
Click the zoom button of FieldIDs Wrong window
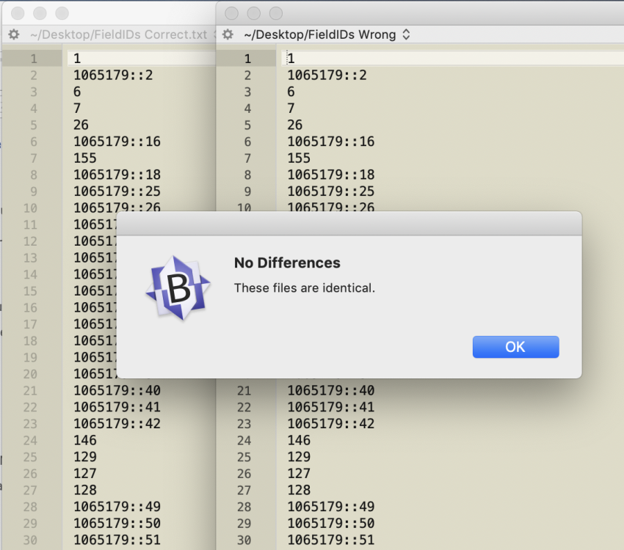tap(275, 13)
